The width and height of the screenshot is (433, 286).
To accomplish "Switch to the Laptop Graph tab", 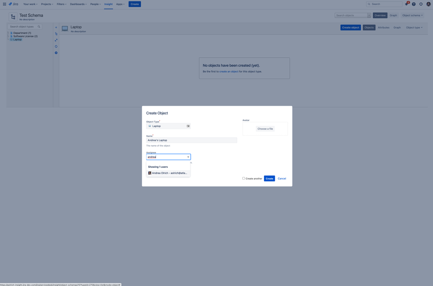I will pyautogui.click(x=397, y=28).
